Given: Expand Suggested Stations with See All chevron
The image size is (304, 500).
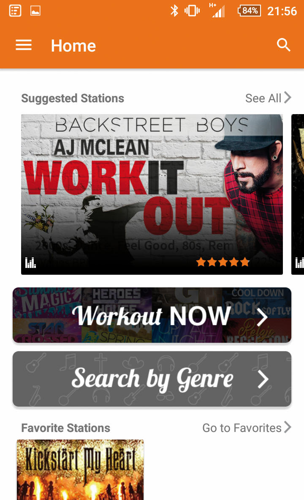Looking at the screenshot, I should pos(288,98).
